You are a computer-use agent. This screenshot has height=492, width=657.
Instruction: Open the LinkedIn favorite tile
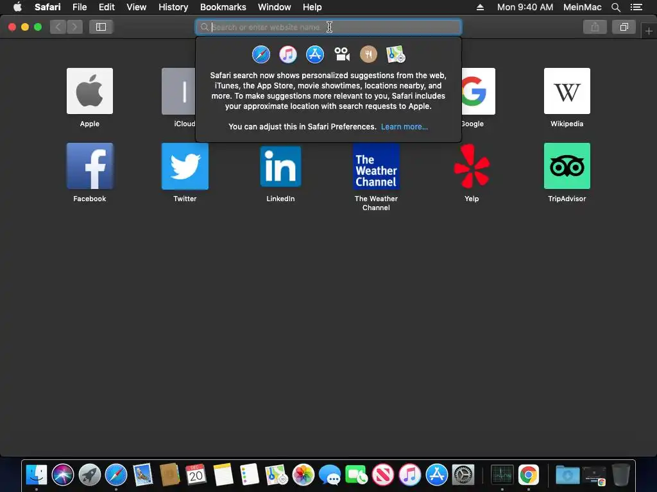point(280,166)
